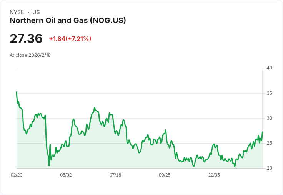This screenshot has height=195, width=283.
Task: Click the 27.36 current price
Action: [26, 39]
